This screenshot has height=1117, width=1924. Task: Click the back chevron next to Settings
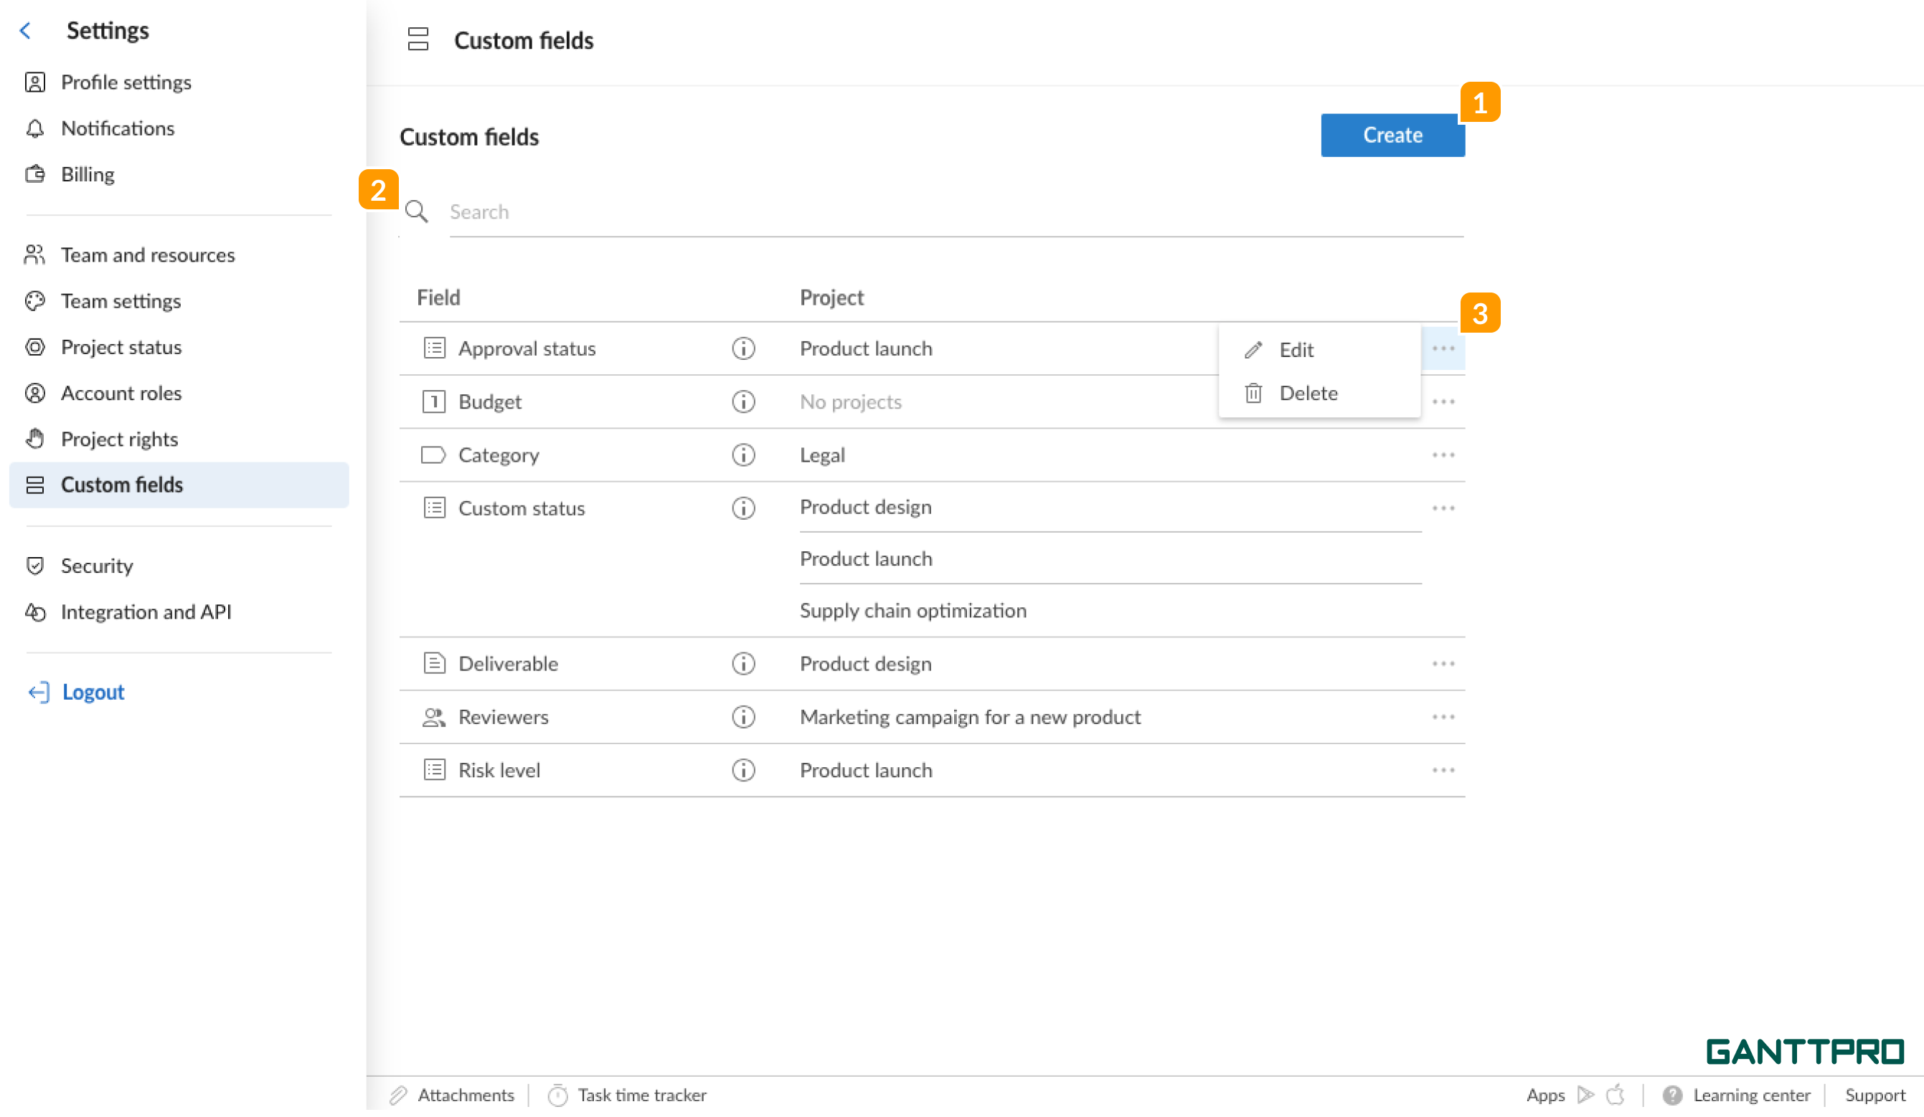pyautogui.click(x=25, y=31)
